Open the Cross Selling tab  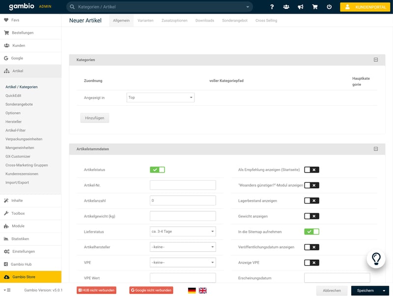click(x=266, y=21)
